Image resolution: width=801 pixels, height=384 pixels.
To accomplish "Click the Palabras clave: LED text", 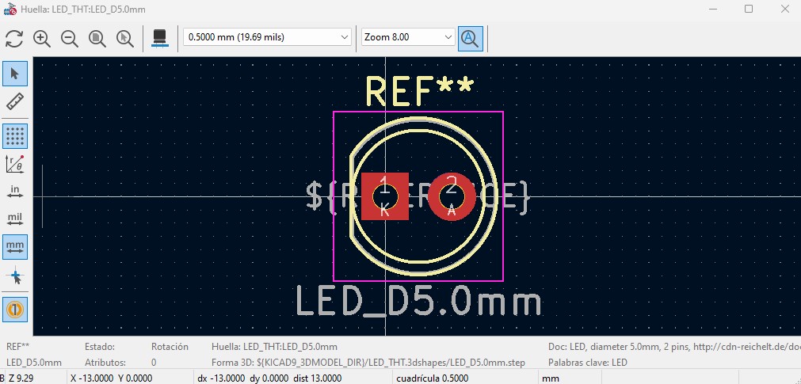I will point(587,363).
